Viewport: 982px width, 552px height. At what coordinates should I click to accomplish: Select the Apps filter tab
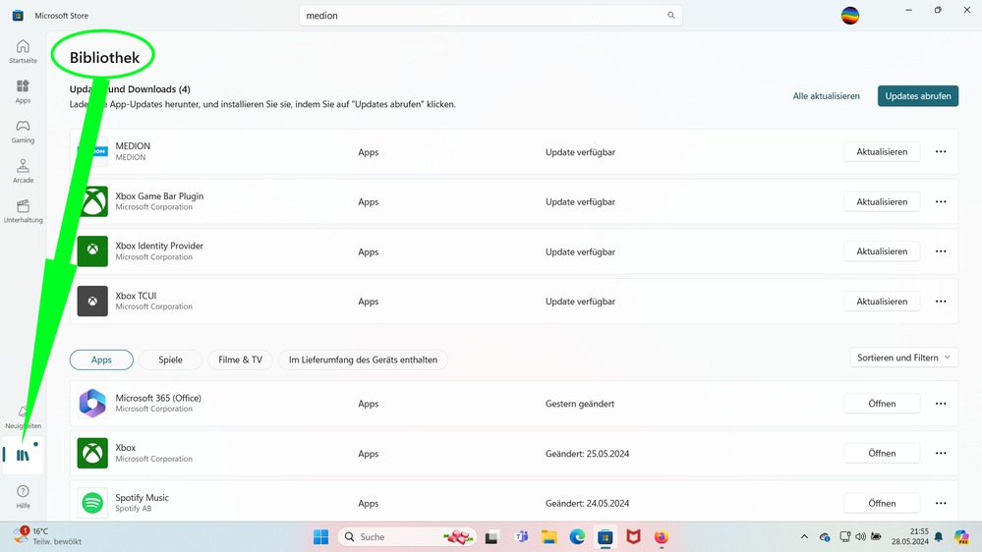click(x=101, y=359)
